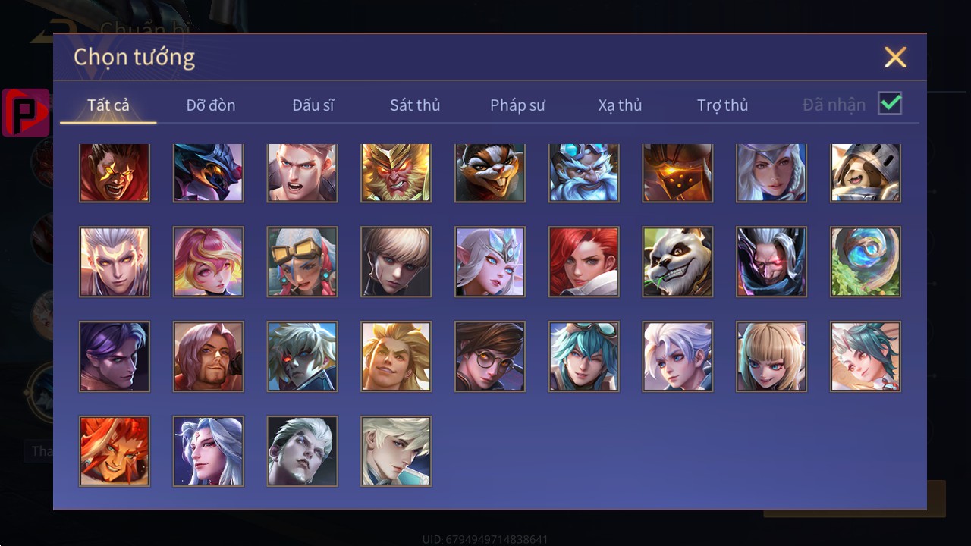The width and height of the screenshot is (971, 546).
Task: Choose the blue-bearded dwarf hero portrait
Action: [x=583, y=173]
